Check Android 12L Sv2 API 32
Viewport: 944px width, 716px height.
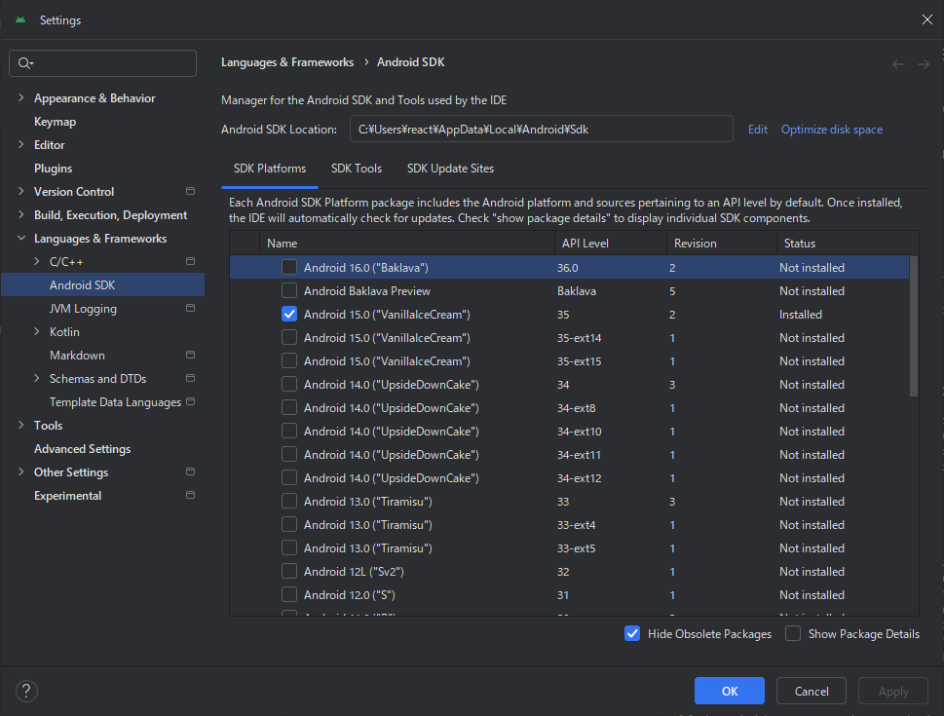point(289,572)
